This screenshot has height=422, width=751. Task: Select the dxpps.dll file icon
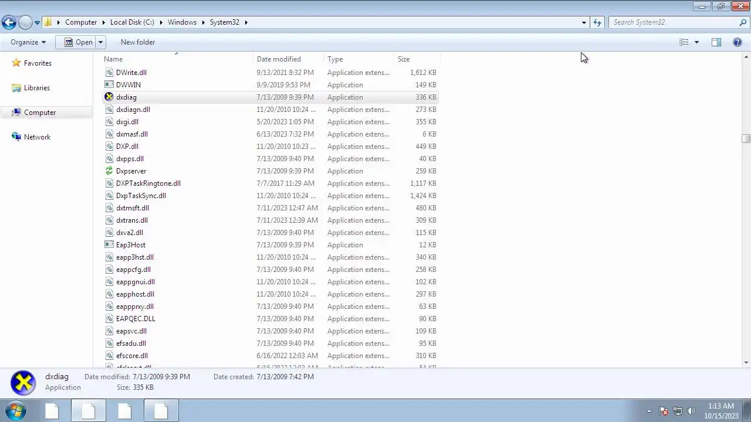tap(109, 159)
